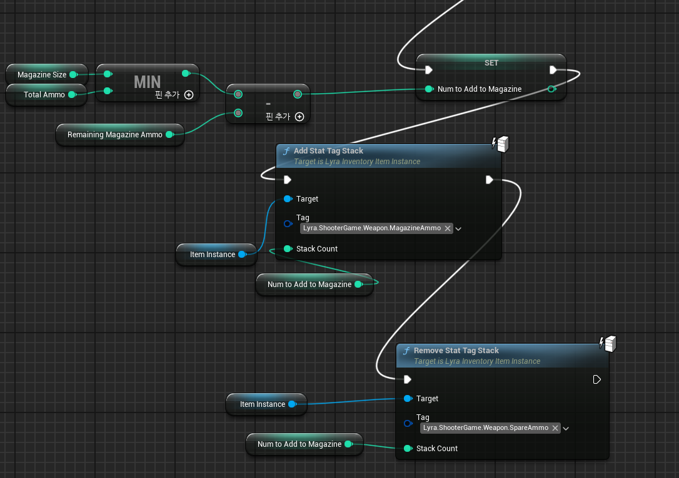Click the Target pin on Remove Stat Tag Stack

pos(408,399)
